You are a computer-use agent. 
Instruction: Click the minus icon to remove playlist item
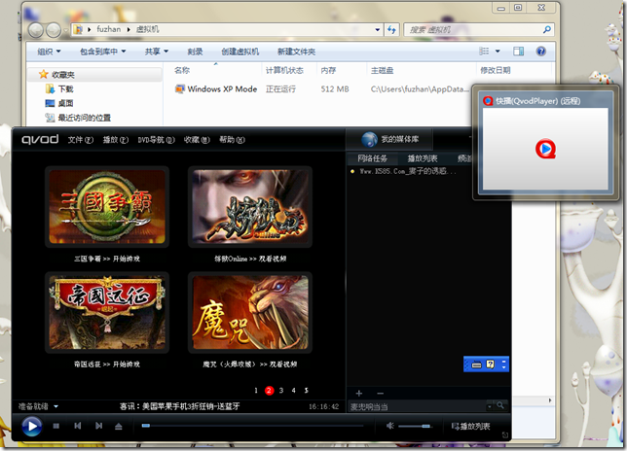381,393
